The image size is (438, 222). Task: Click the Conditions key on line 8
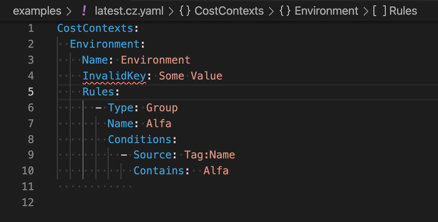[139, 139]
